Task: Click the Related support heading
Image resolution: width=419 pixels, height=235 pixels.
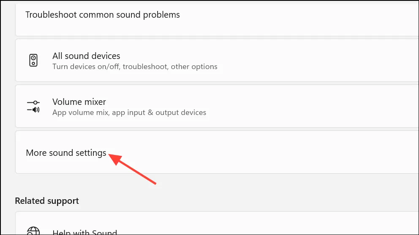Action: (47, 201)
